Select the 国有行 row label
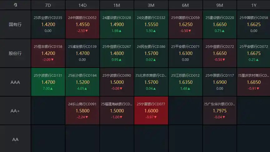Image resolution: width=270 pixels, height=152 pixels. click(x=15, y=25)
